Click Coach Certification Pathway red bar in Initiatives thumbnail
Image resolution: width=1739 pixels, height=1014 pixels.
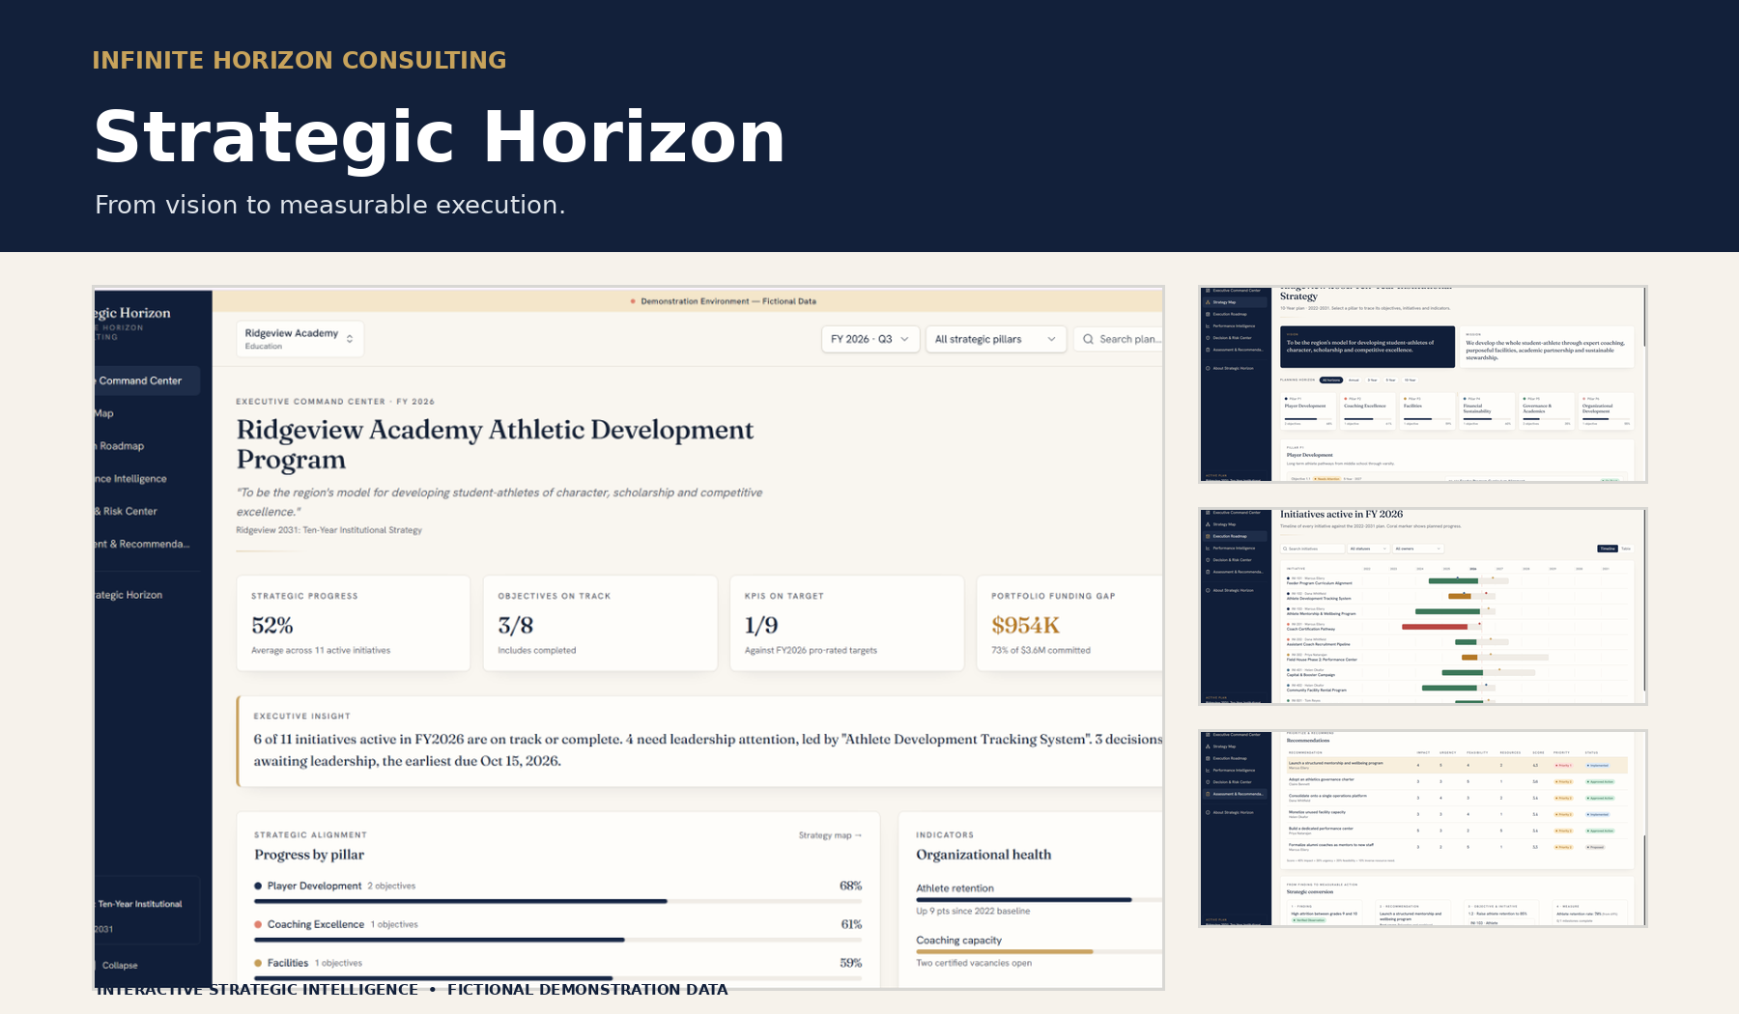(x=1435, y=627)
